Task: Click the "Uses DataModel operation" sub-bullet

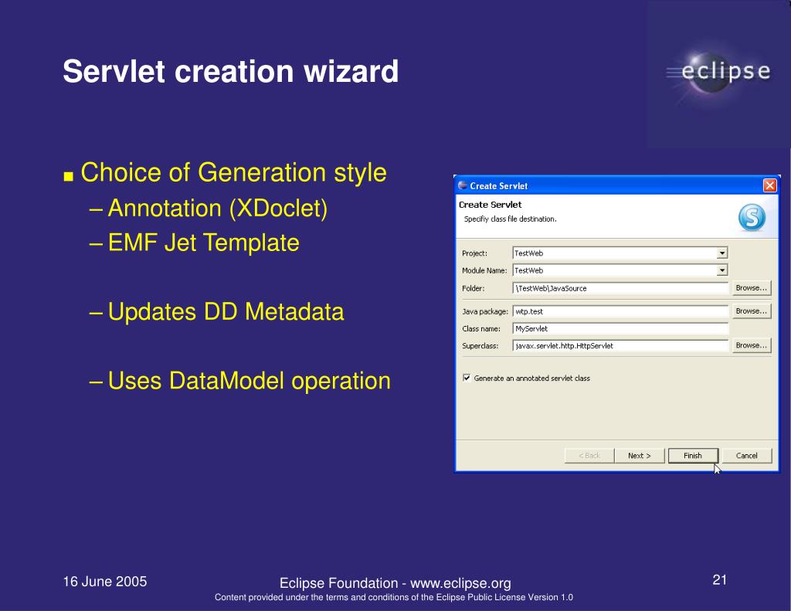Action: 250,381
